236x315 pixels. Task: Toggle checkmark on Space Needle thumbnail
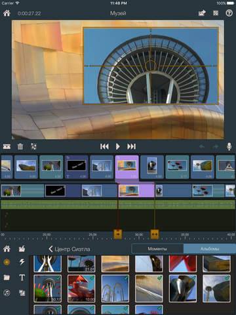tap(58, 278)
